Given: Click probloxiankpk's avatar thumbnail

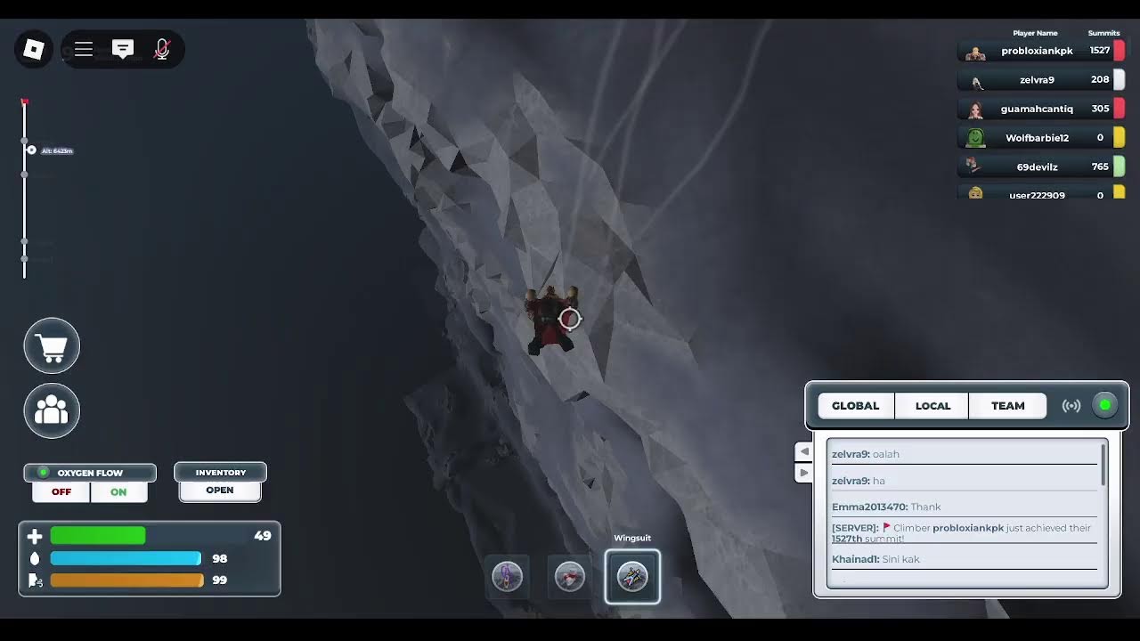Looking at the screenshot, I should tap(976, 52).
